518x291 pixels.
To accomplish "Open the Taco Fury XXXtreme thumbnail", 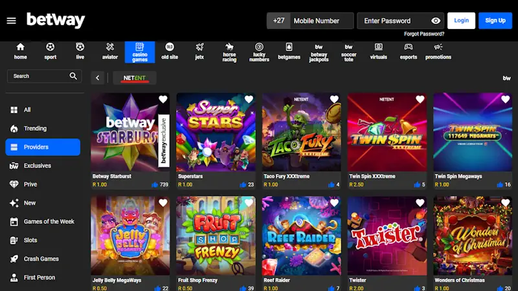I will 301,133.
